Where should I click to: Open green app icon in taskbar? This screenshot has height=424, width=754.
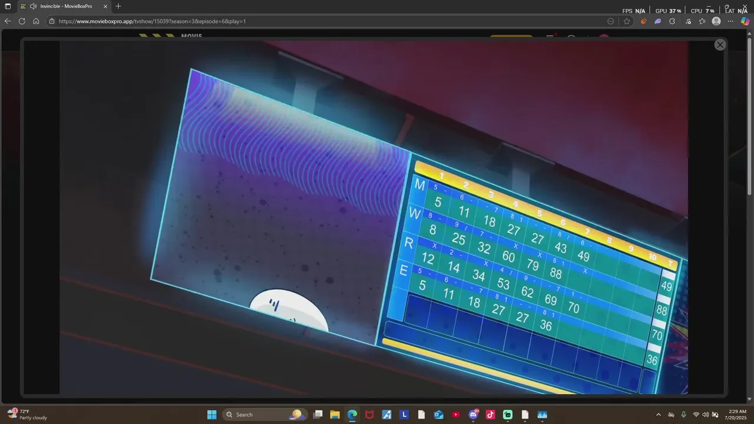(508, 415)
